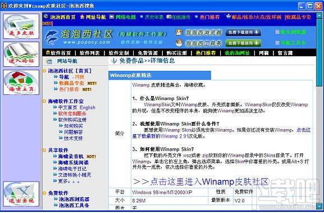
Task: Open 更多。。。 link under 共享软件
Action: (x=69, y=181)
